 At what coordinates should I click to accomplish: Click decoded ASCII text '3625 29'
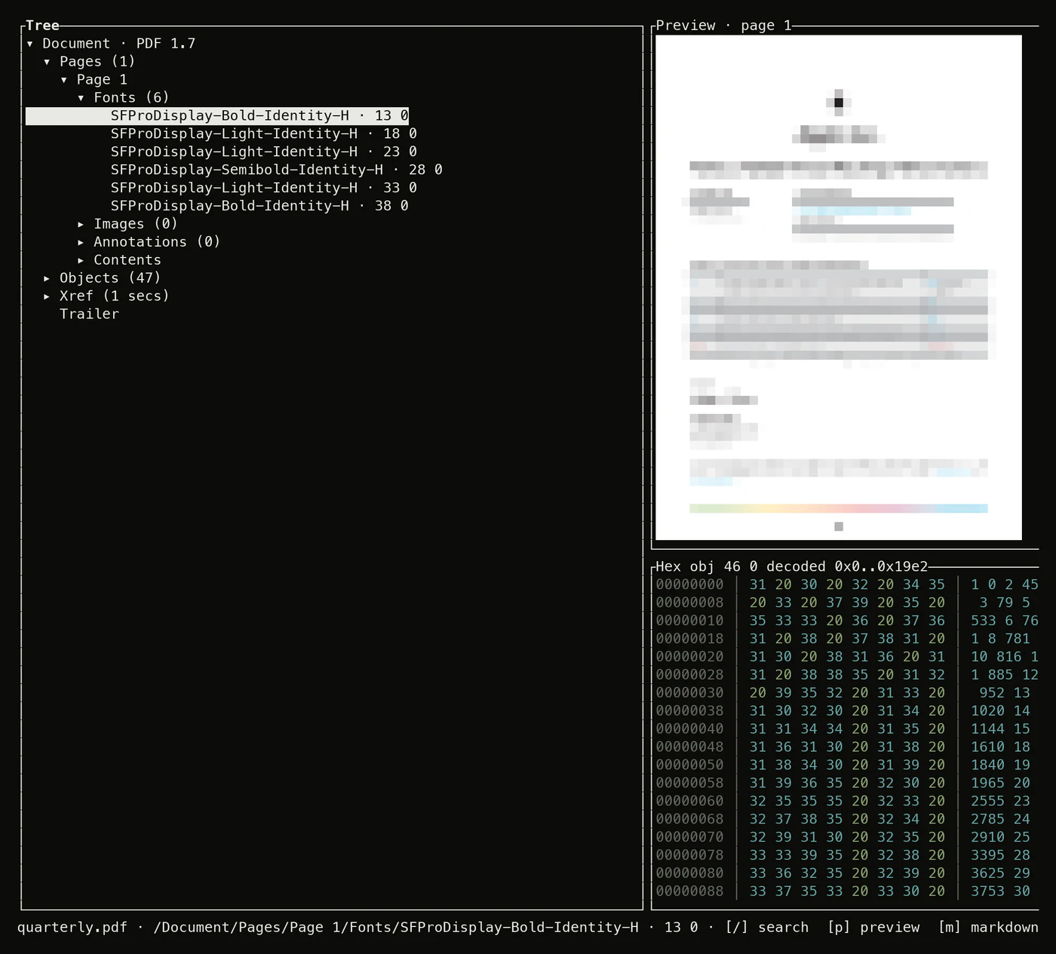point(1000,874)
